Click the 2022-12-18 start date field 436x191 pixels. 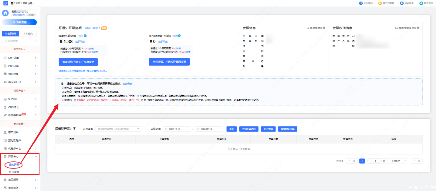[x=177, y=129]
